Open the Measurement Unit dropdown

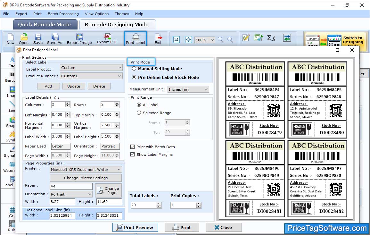click(x=188, y=89)
